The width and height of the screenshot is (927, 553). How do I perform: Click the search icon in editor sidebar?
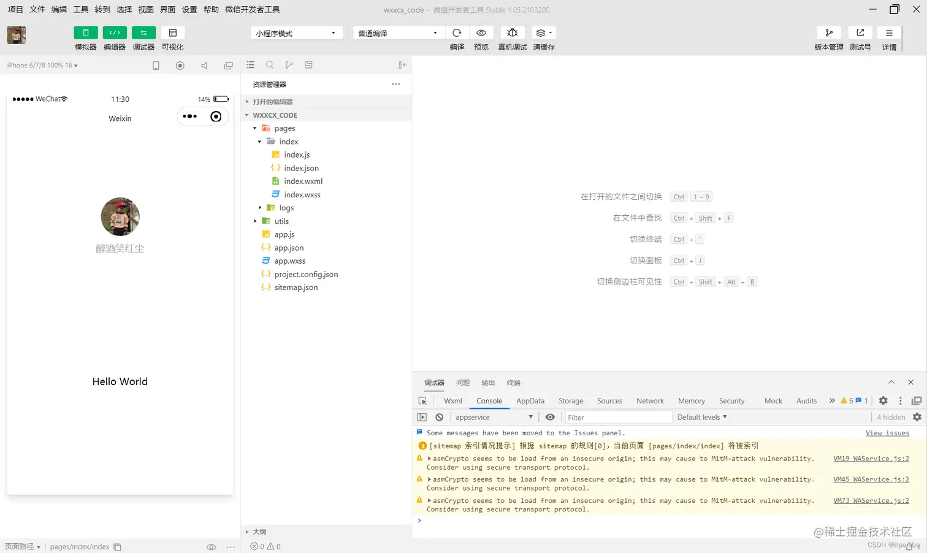(x=270, y=65)
